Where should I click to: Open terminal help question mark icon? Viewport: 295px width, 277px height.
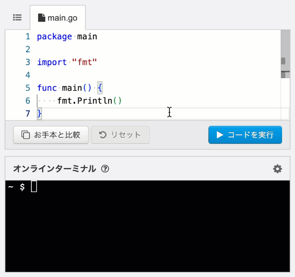pos(105,169)
